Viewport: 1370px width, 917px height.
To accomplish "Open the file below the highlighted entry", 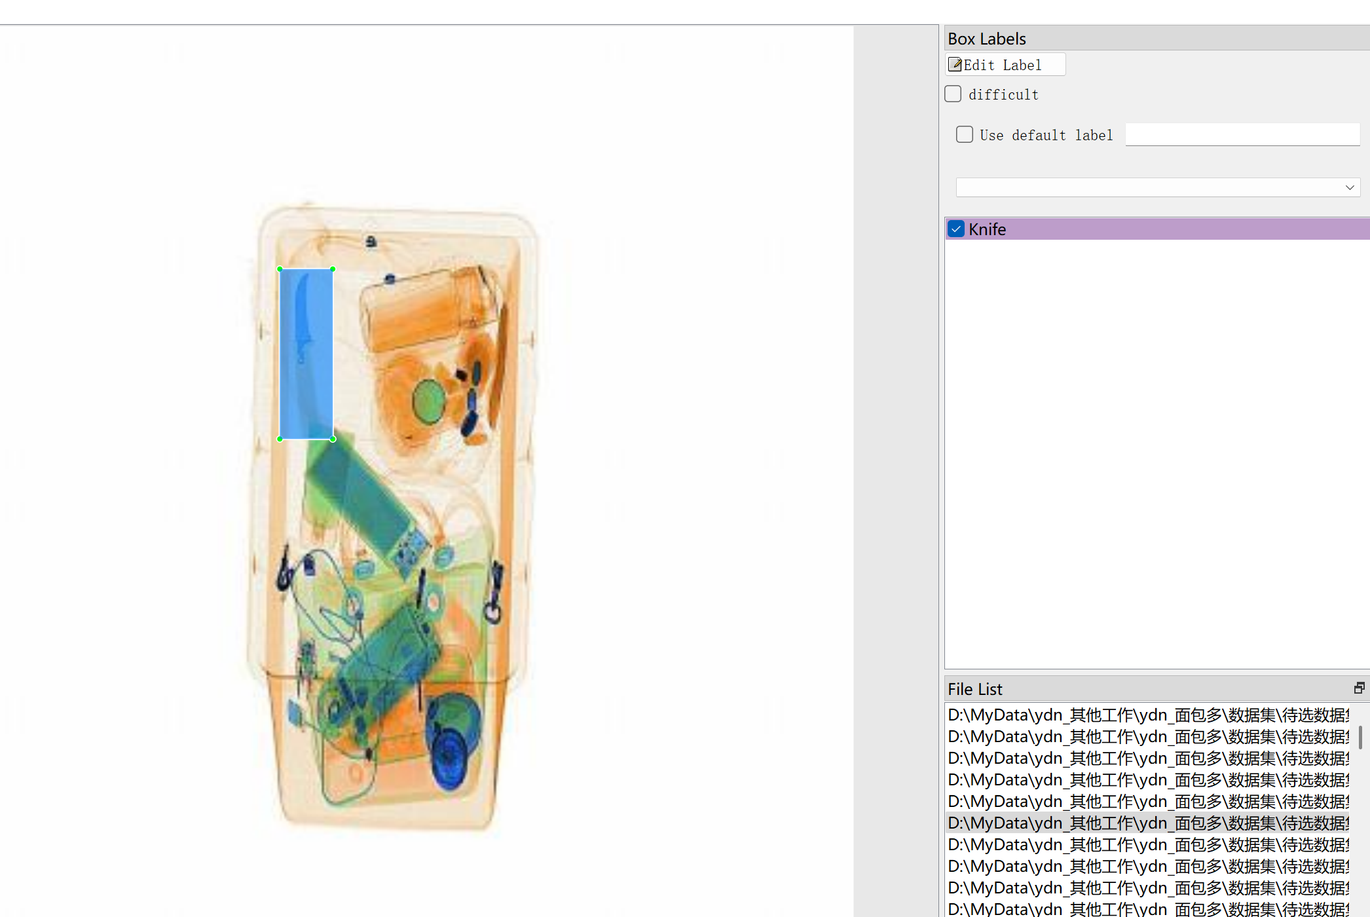I will point(1147,844).
